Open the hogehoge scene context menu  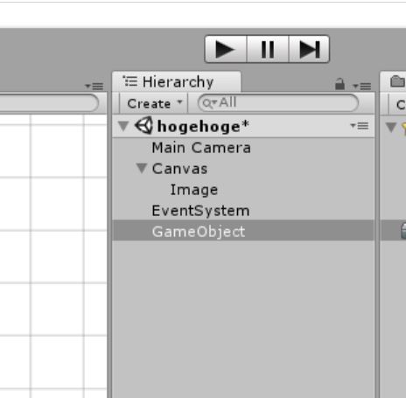tap(360, 126)
